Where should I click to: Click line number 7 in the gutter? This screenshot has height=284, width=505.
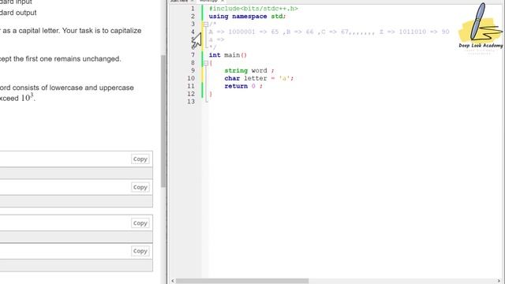(193, 55)
